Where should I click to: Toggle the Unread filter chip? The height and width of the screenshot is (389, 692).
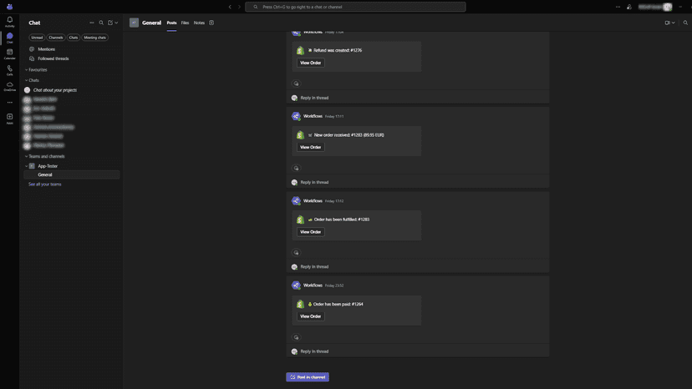[37, 38]
